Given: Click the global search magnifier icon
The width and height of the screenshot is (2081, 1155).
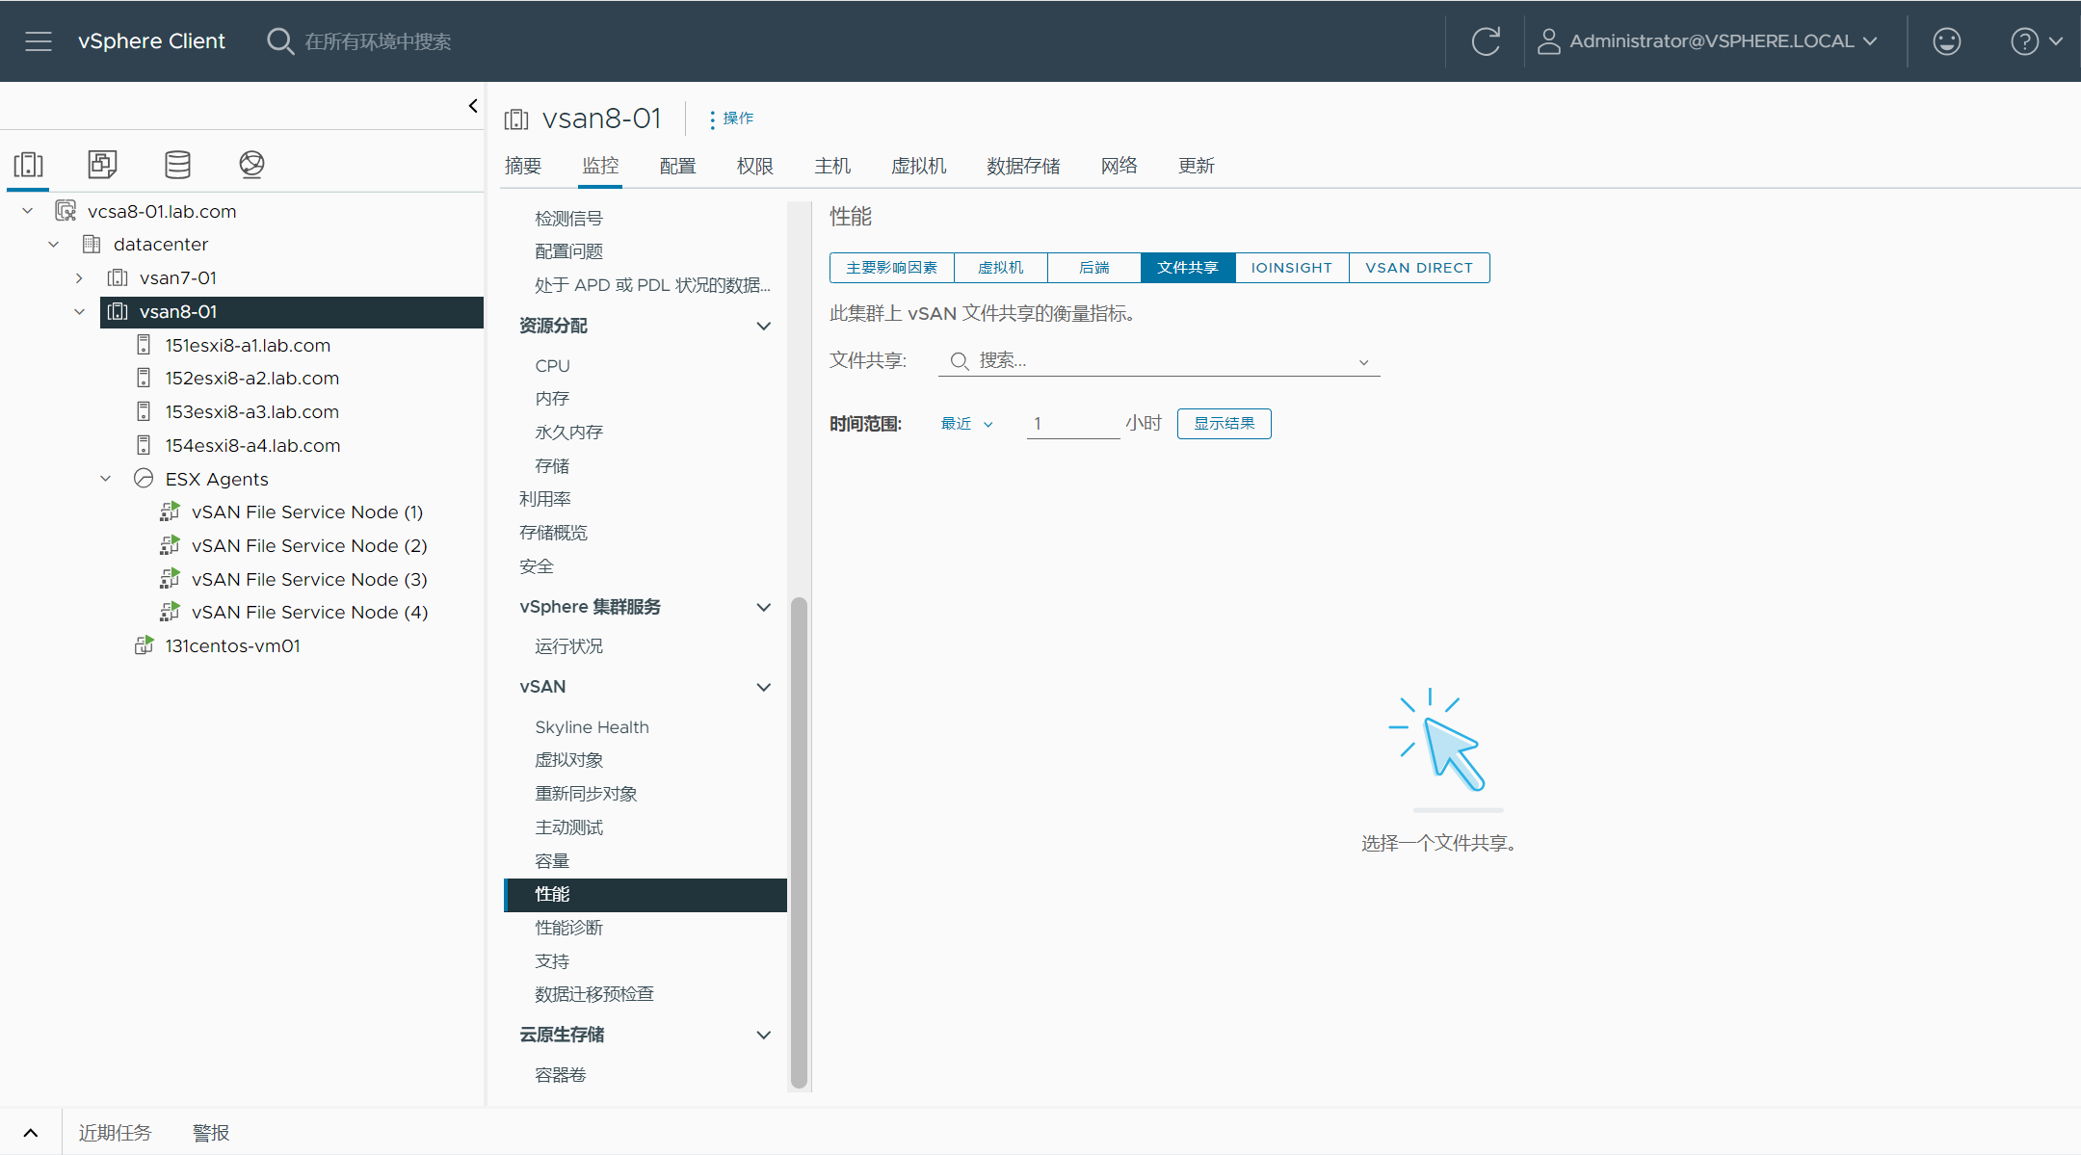Looking at the screenshot, I should click(x=279, y=41).
